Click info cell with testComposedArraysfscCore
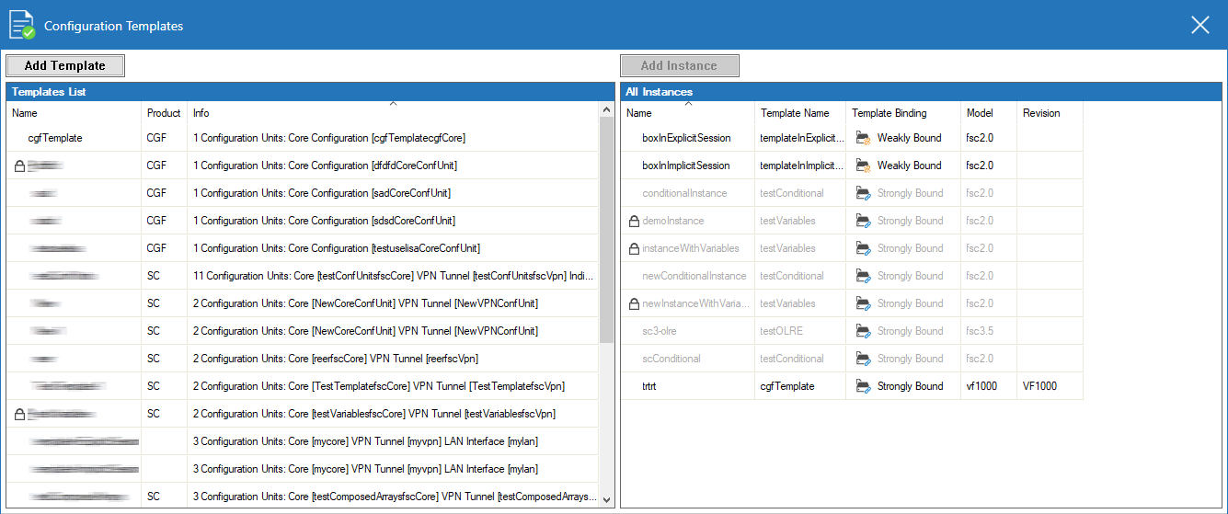 [x=393, y=497]
